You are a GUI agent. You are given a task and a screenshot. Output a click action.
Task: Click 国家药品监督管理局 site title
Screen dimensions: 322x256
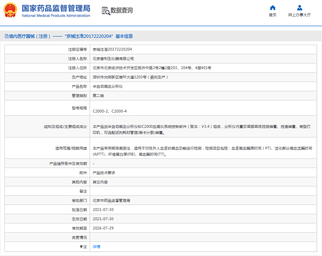pyautogui.click(x=56, y=8)
